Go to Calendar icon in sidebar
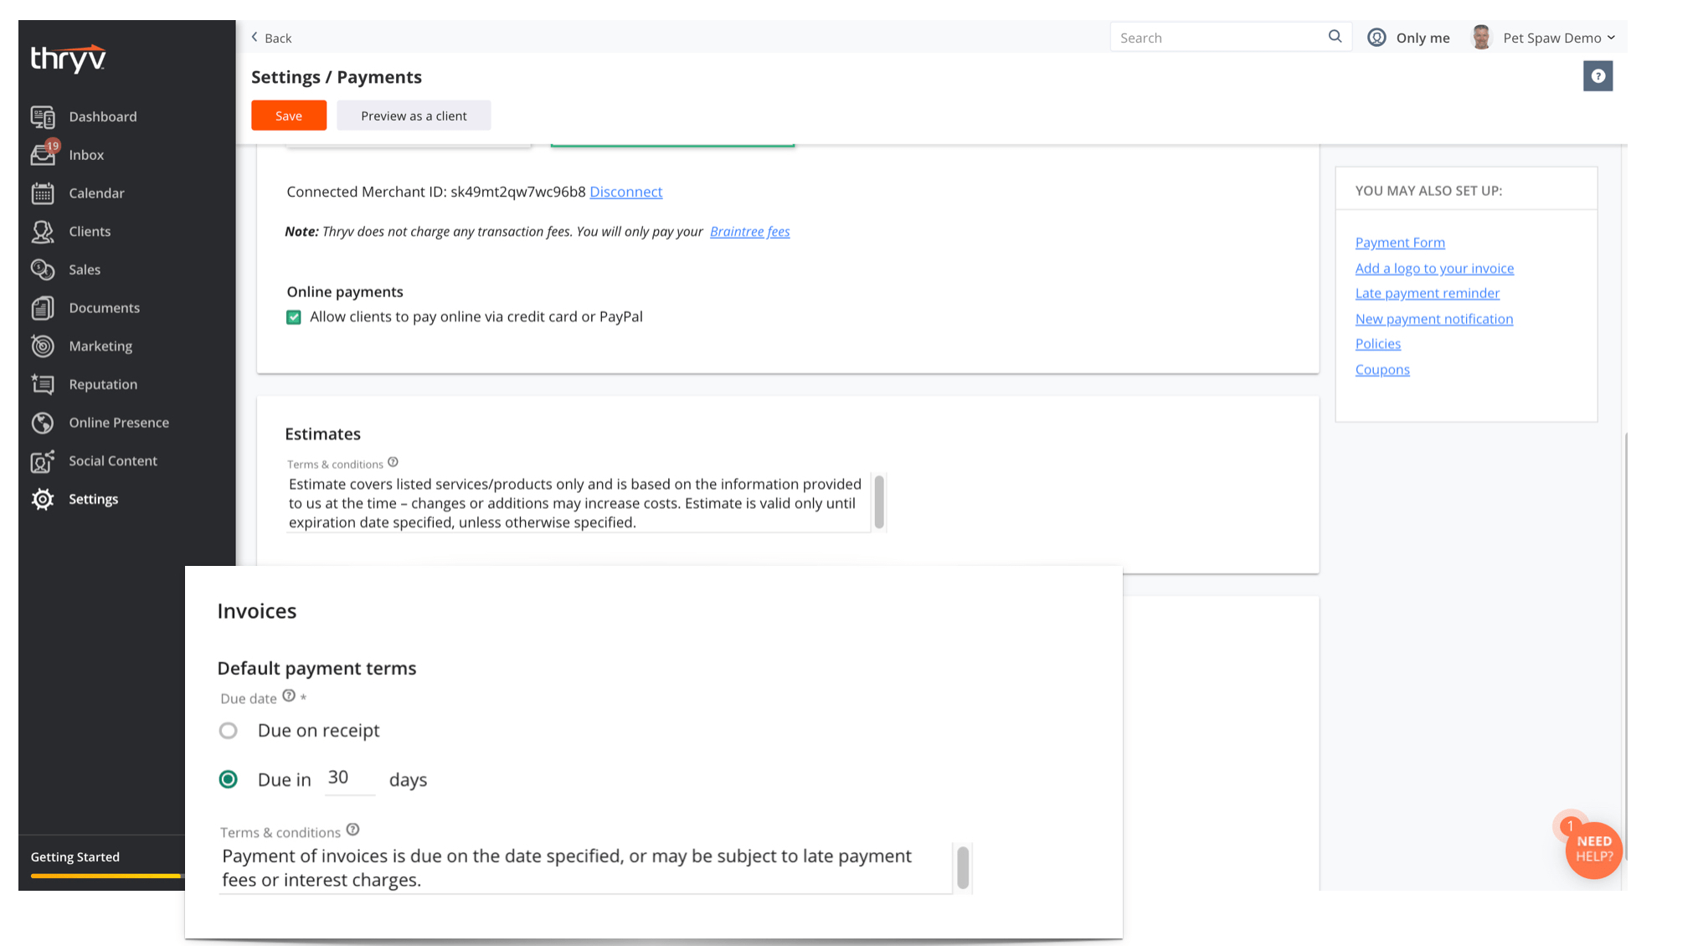 [x=43, y=193]
